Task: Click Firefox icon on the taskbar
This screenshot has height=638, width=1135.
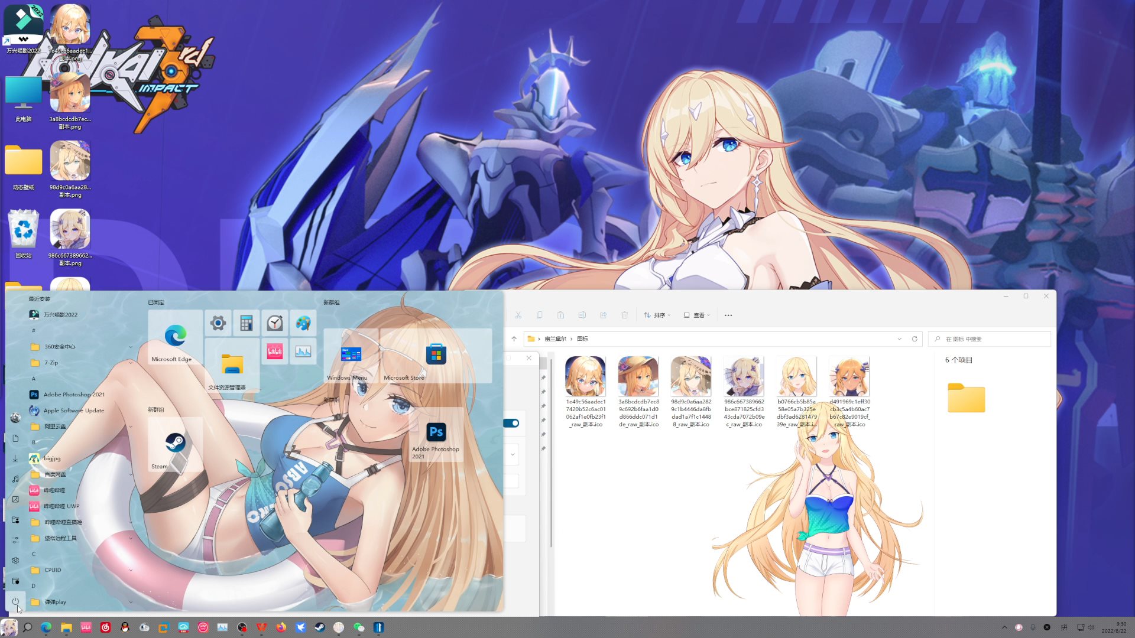Action: (x=281, y=627)
